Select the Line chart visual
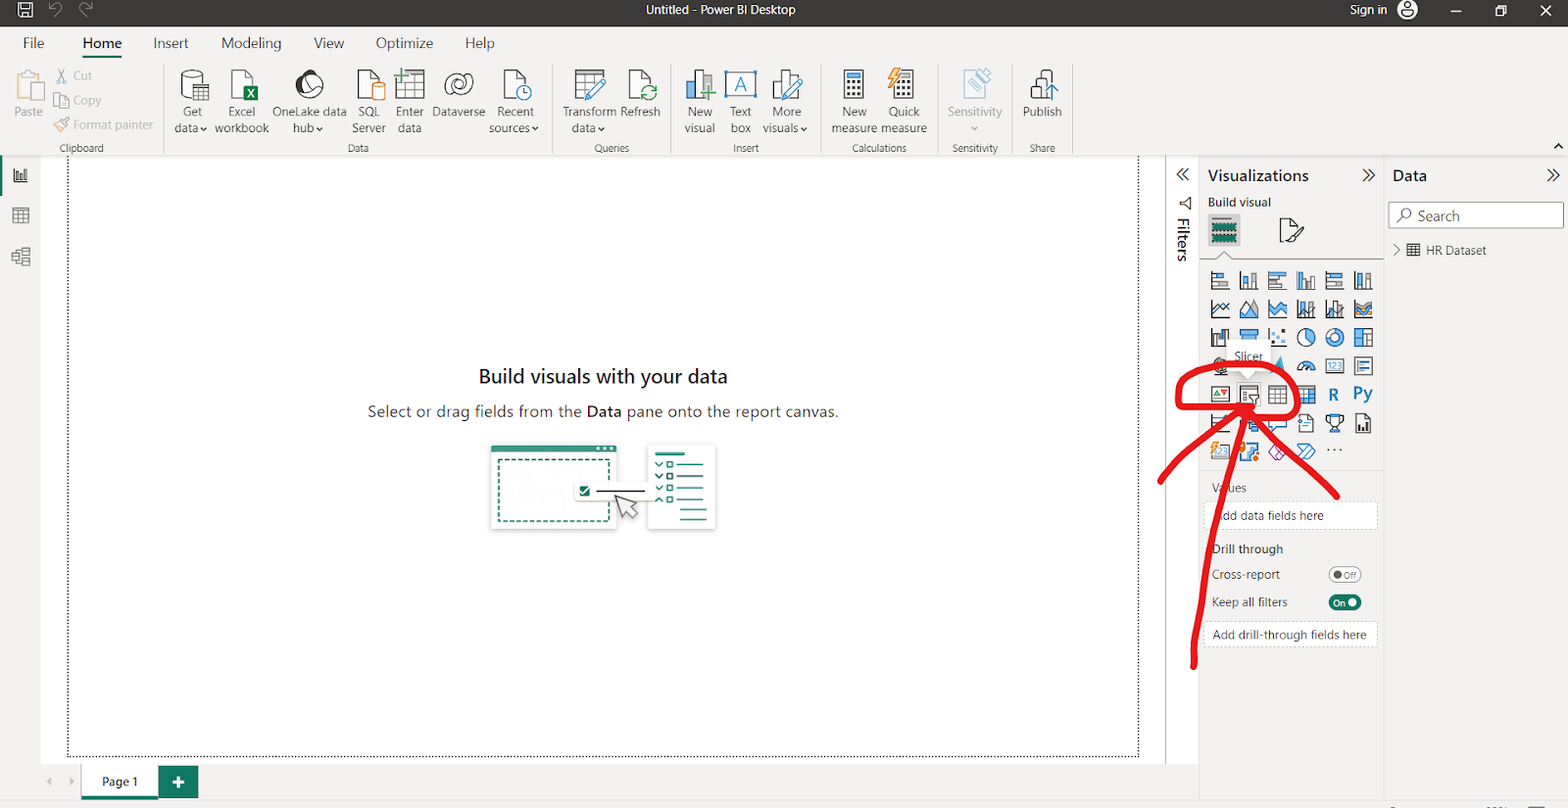Viewport: 1568px width, 808px height. 1220,309
